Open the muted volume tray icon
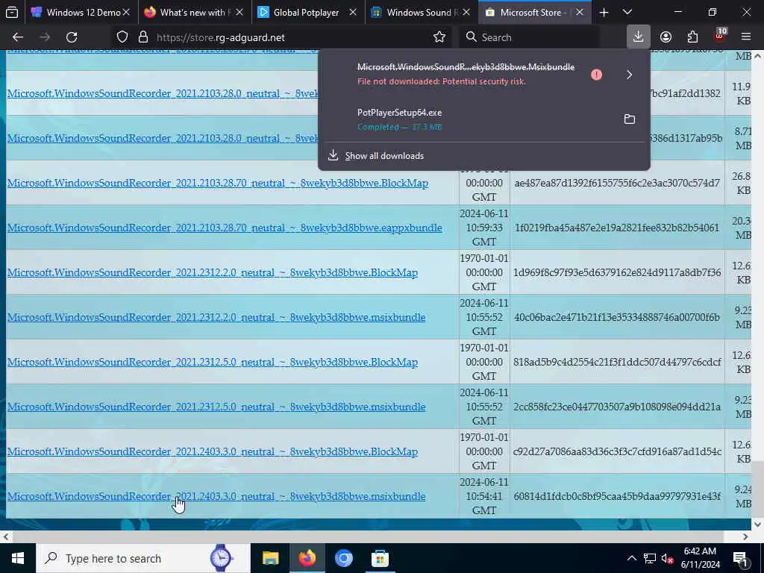 [x=667, y=558]
